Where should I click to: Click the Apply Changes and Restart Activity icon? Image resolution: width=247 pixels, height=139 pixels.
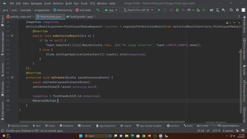pos(165,10)
